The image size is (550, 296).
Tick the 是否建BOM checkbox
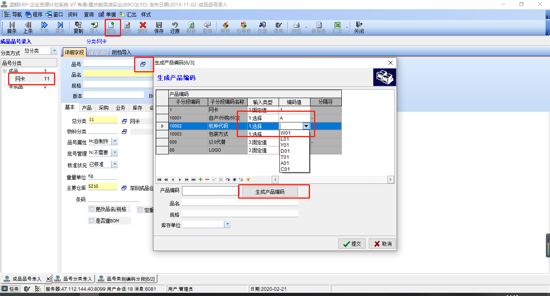pos(91,220)
